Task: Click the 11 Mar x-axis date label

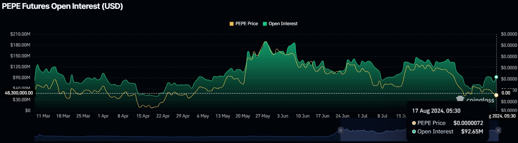Action: (x=43, y=116)
